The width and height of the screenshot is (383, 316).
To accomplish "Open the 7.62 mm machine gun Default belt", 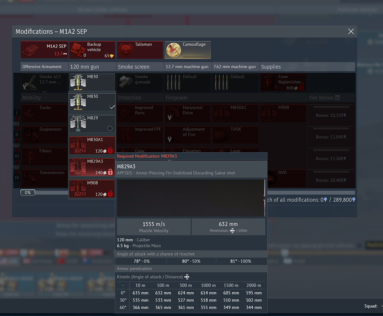I will pos(235,82).
